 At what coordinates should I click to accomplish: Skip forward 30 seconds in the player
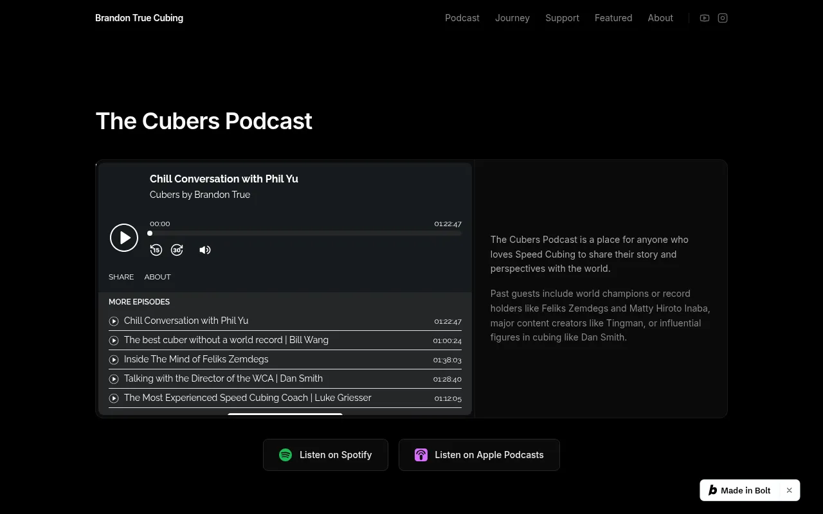coord(177,250)
